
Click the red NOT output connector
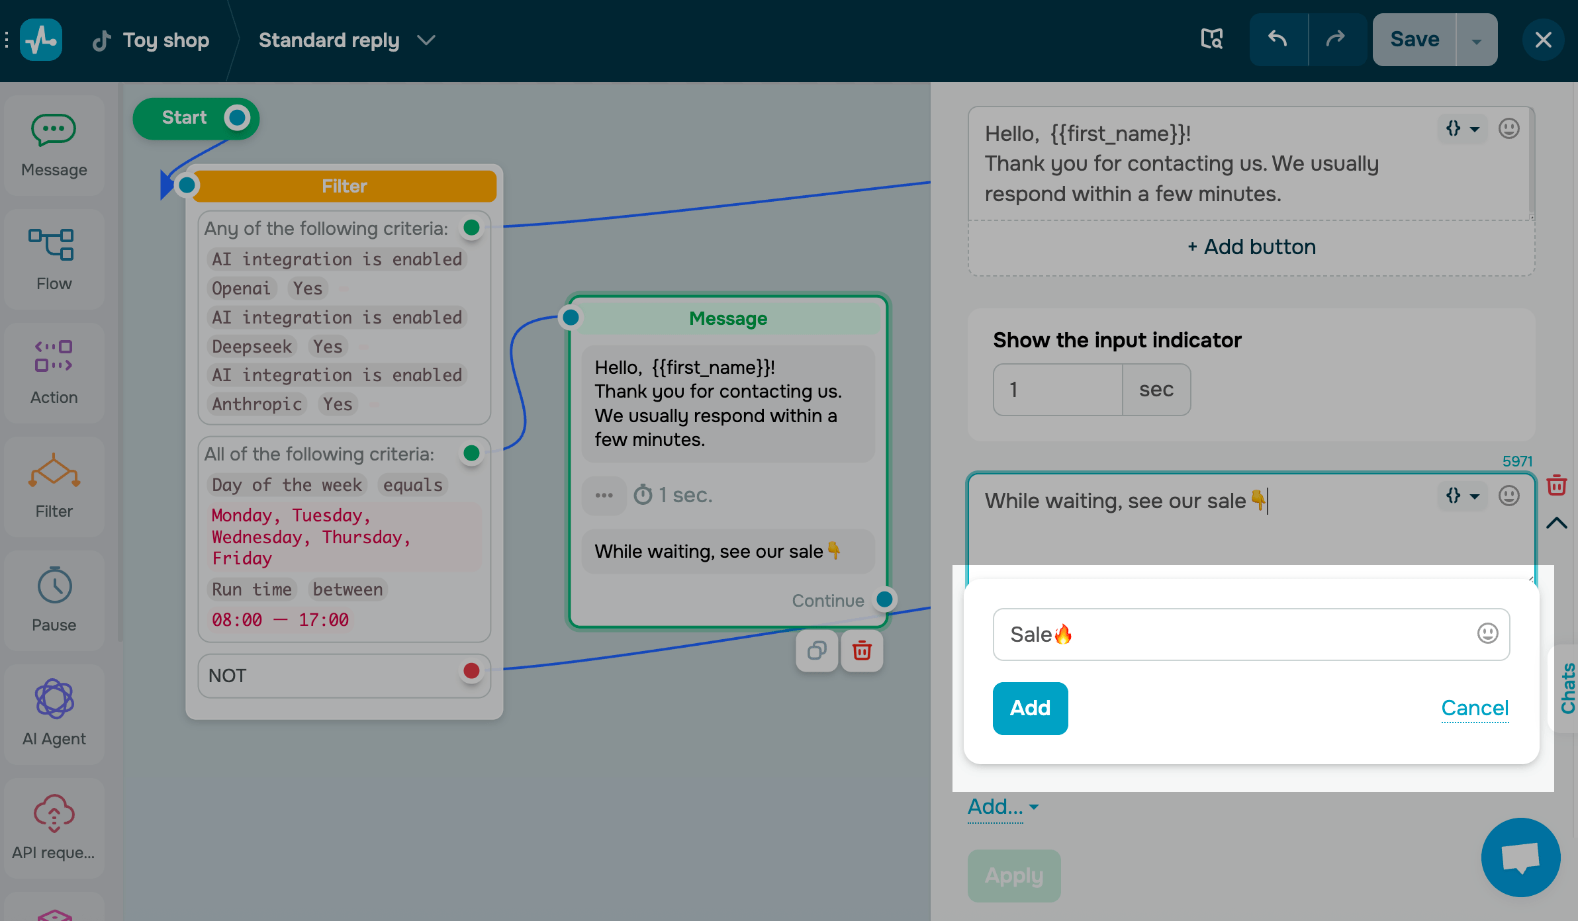tap(471, 671)
